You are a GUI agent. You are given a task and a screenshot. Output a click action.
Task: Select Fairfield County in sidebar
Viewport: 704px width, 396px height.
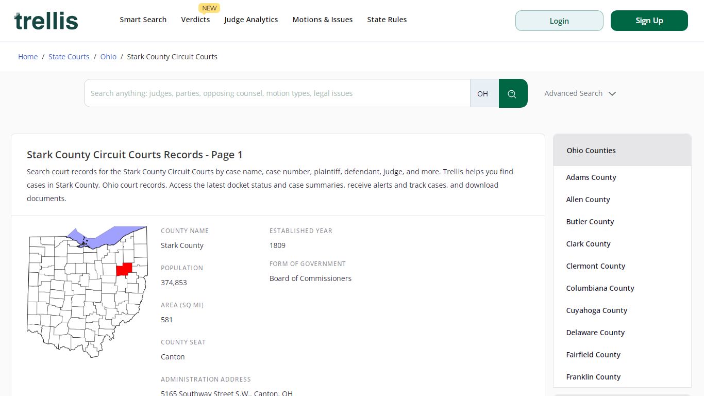[593, 355]
